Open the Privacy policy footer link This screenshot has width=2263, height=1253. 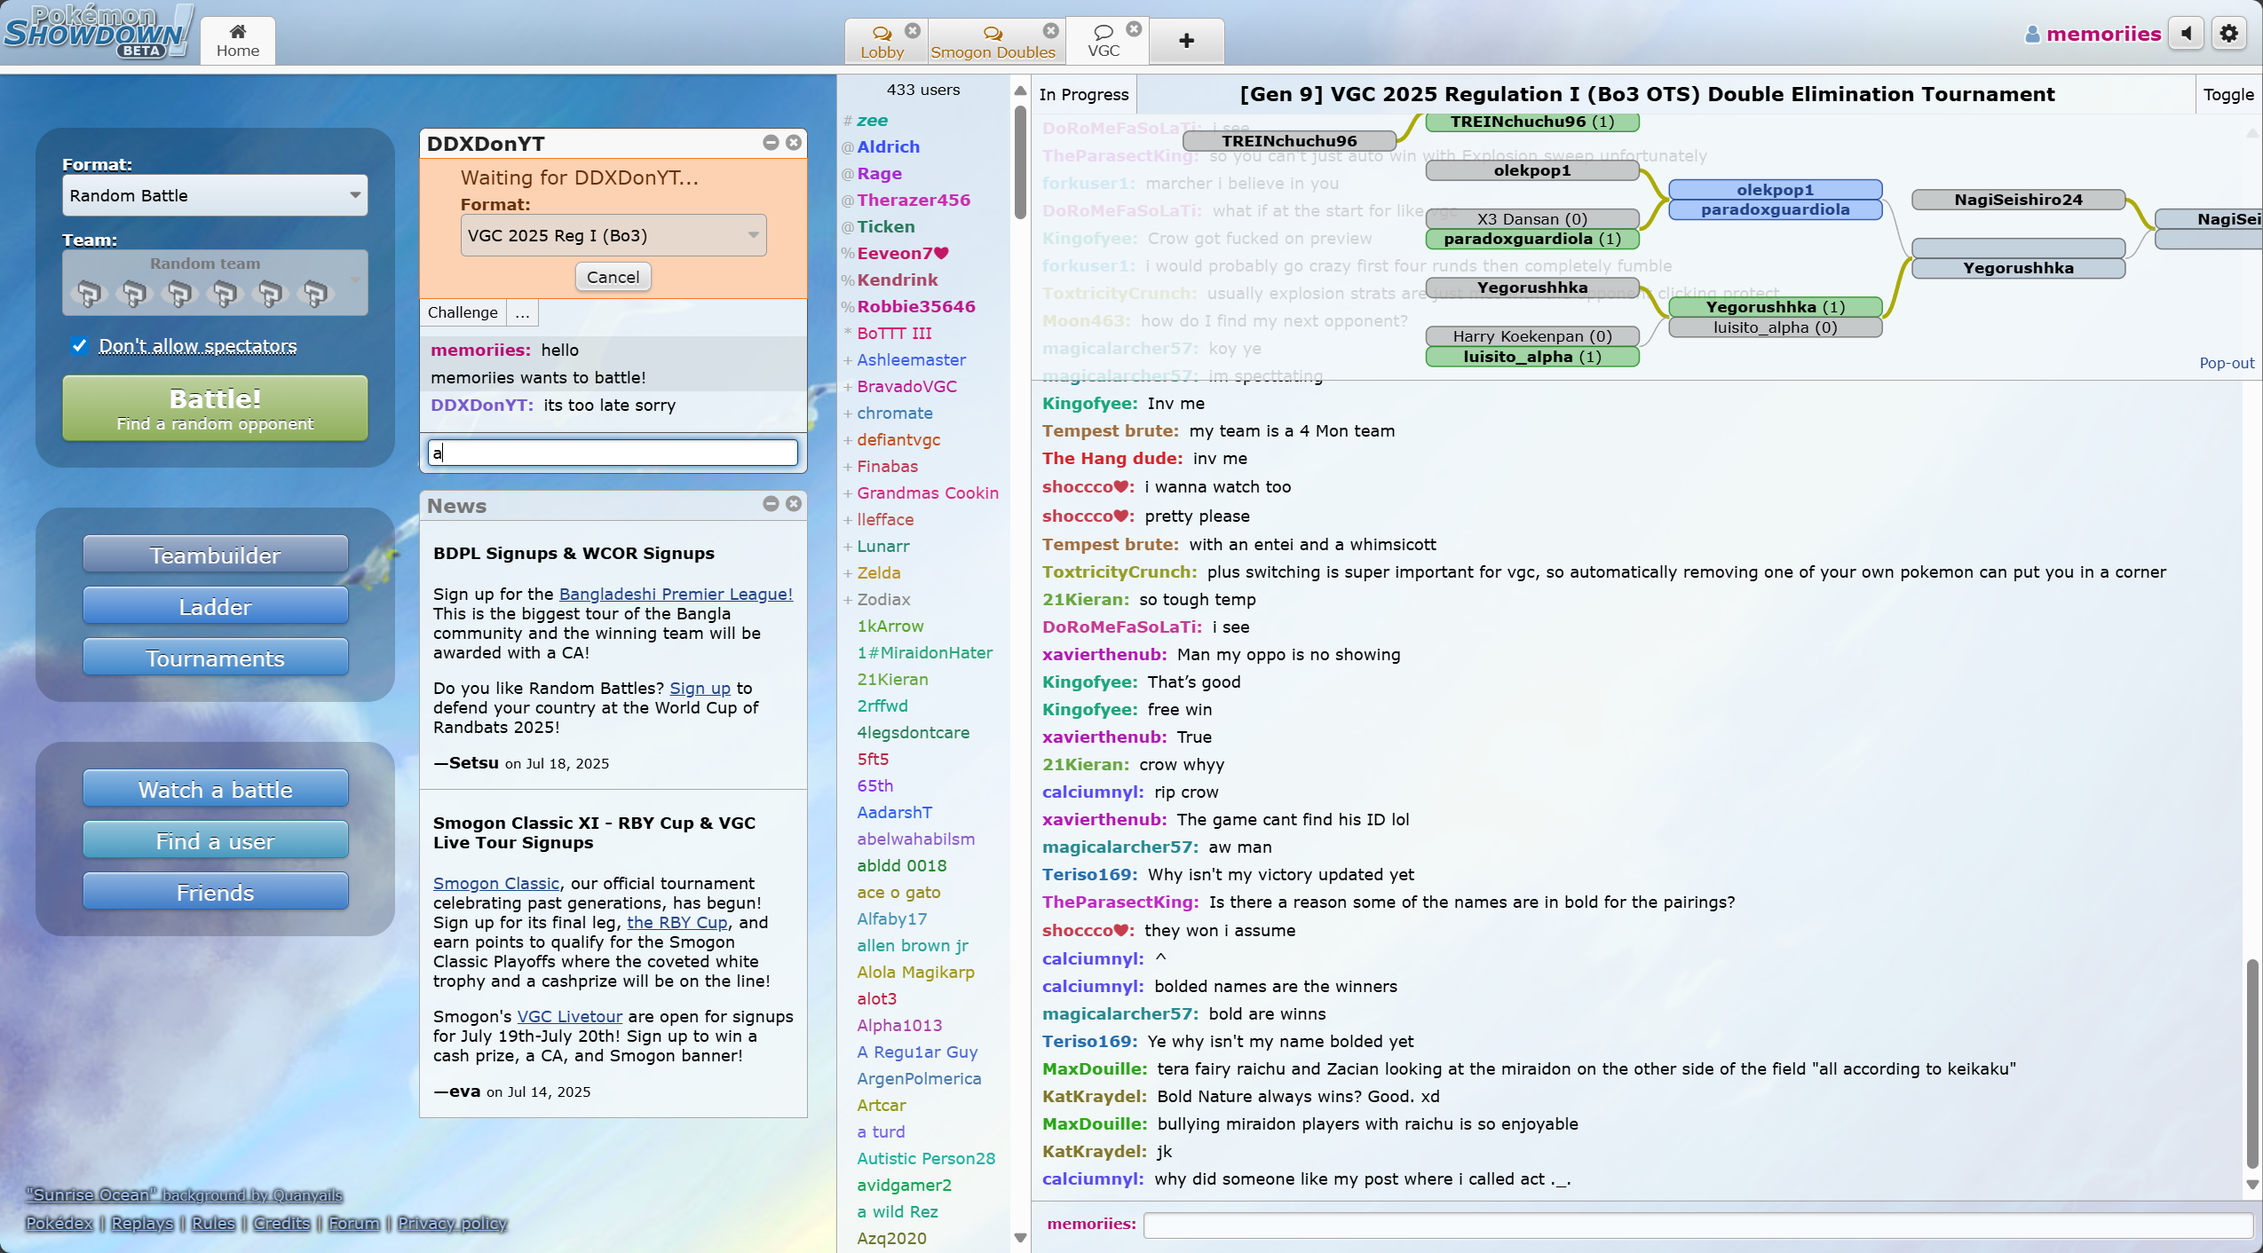pyautogui.click(x=452, y=1223)
